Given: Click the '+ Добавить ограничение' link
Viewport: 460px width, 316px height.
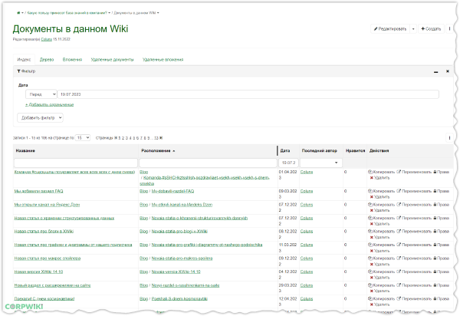Looking at the screenshot, I should tap(49, 105).
